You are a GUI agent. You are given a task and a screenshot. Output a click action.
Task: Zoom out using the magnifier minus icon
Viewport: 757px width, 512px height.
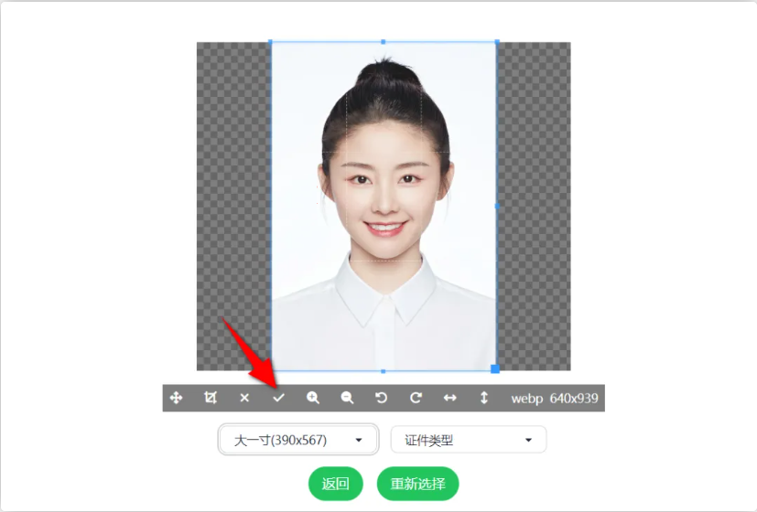[347, 398]
